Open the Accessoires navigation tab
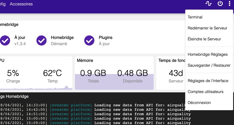Screen dimensions: 234x125 pos(21,4)
